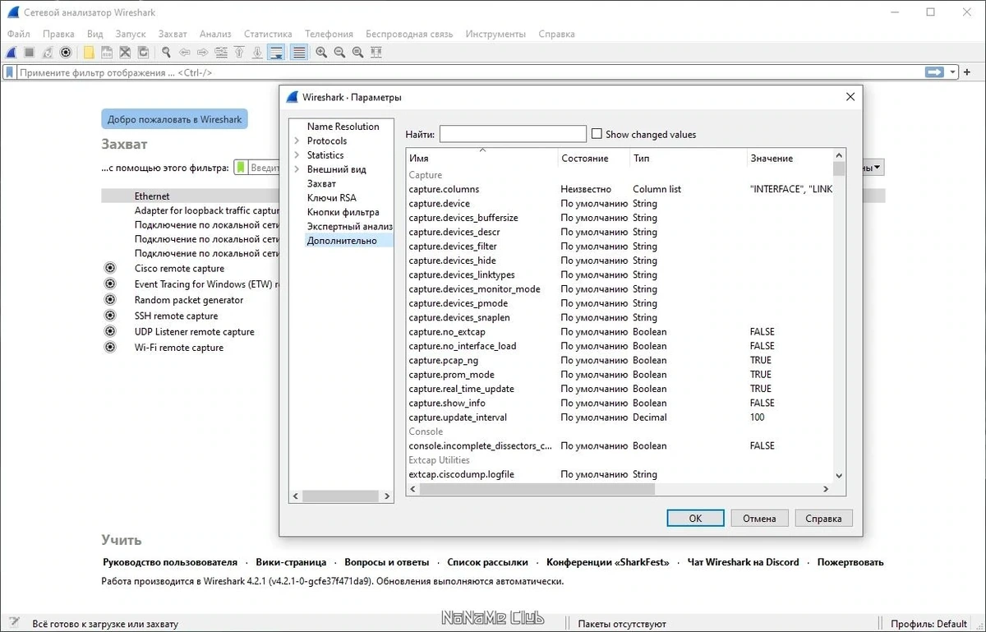The width and height of the screenshot is (986, 632).
Task: Expand the Protocols tree node
Action: pos(297,141)
